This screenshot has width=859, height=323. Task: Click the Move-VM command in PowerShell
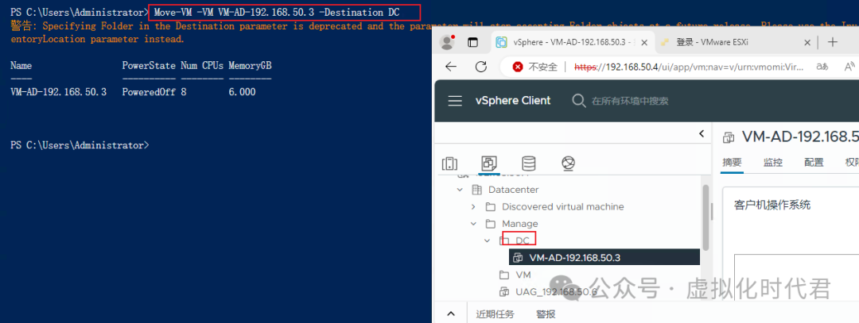277,11
